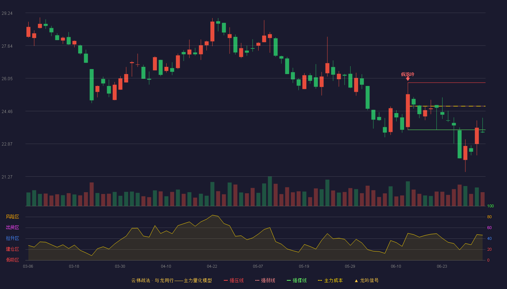The height and width of the screenshot is (289, 507).
Task: Click the 80 indicator scale label
Action: tap(489, 217)
